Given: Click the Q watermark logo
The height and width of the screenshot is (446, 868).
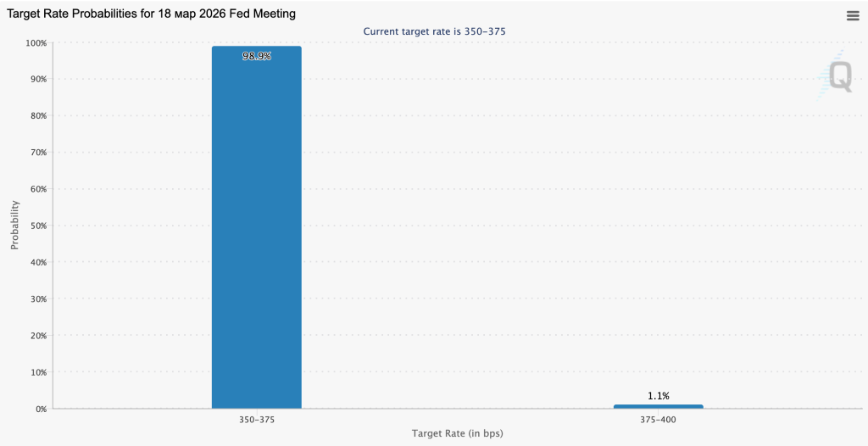Looking at the screenshot, I should coord(838,76).
